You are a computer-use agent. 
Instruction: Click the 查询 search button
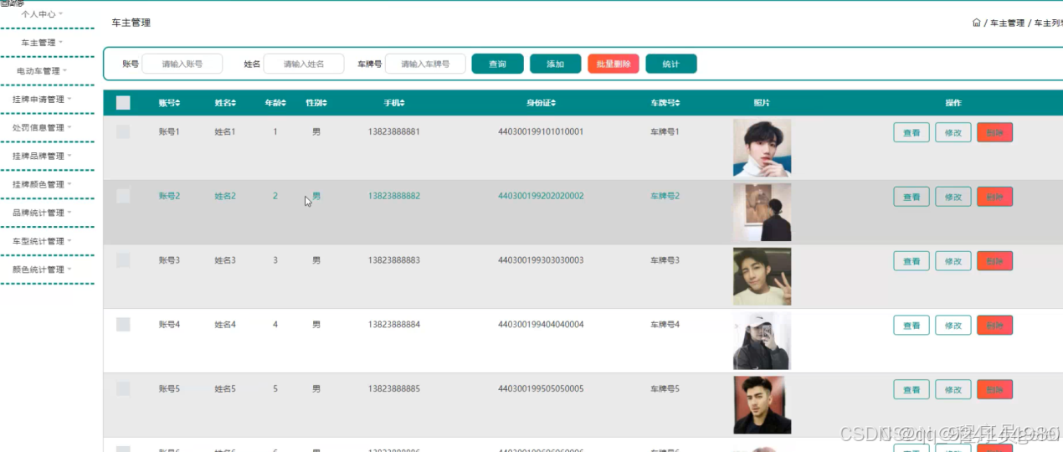click(498, 64)
